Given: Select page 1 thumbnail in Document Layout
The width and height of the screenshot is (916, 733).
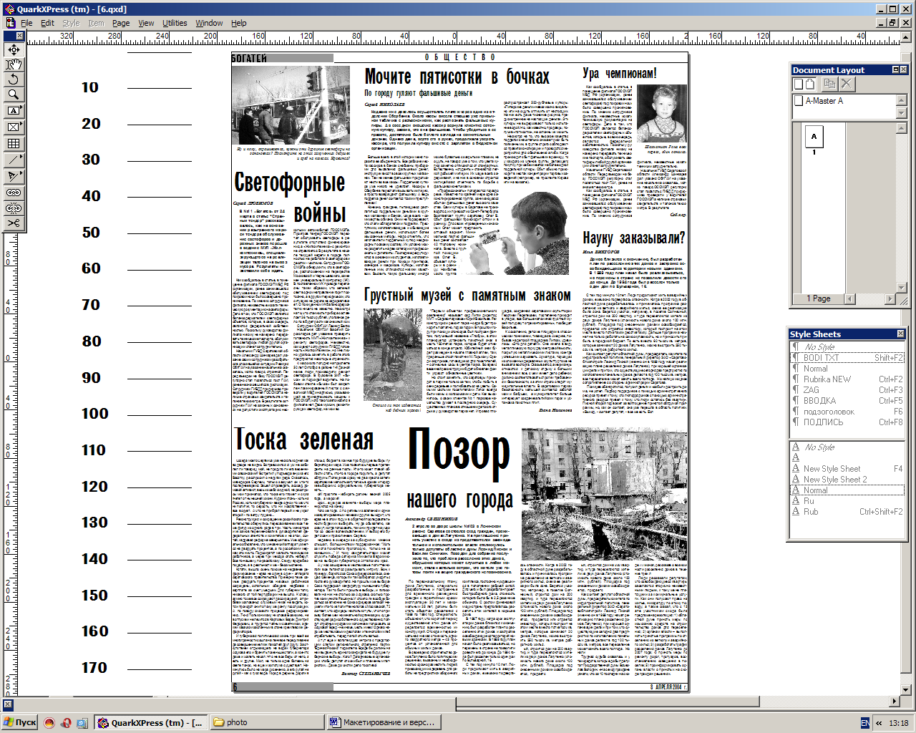Looking at the screenshot, I should click(814, 136).
